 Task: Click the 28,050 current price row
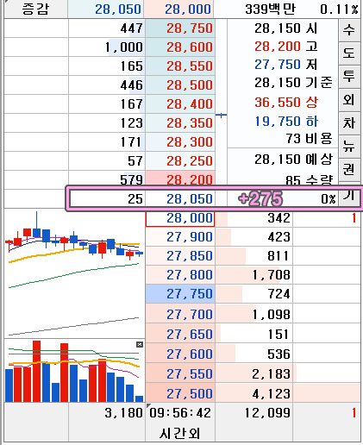[x=214, y=198]
